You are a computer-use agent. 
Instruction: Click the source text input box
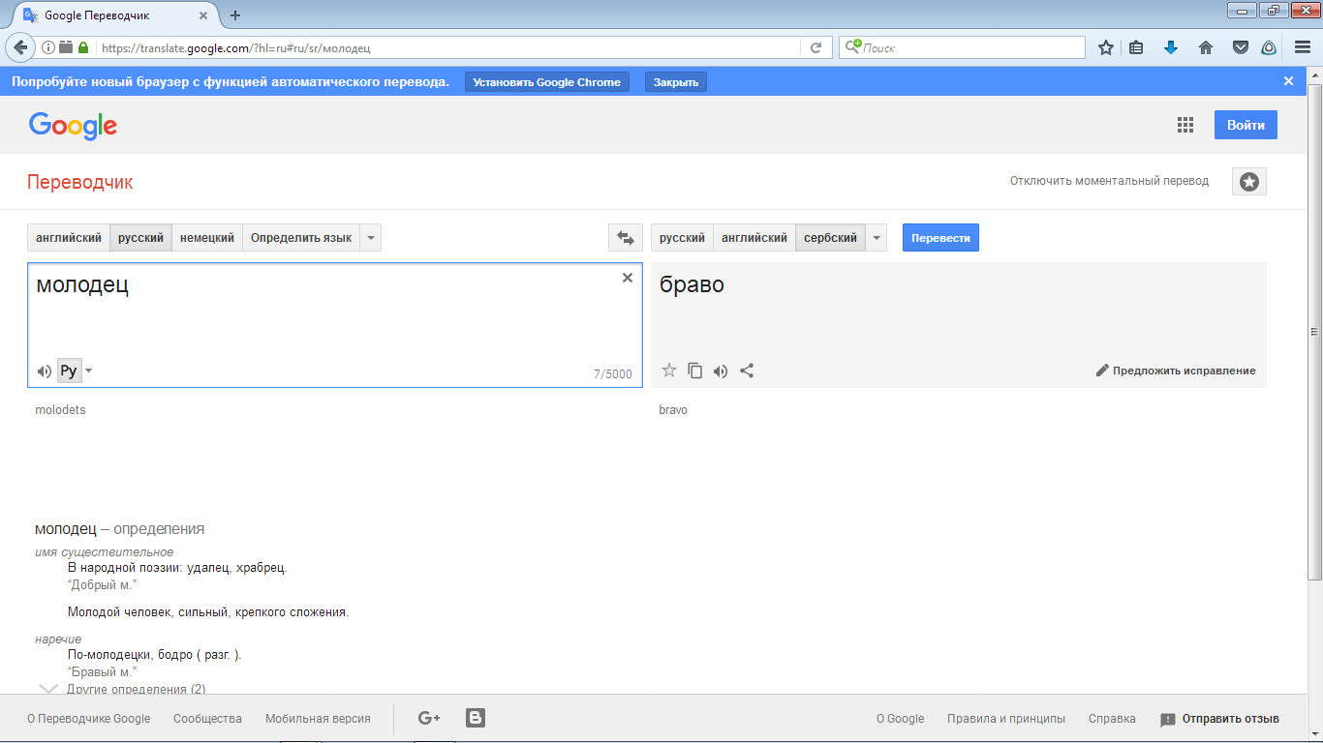pos(335,325)
